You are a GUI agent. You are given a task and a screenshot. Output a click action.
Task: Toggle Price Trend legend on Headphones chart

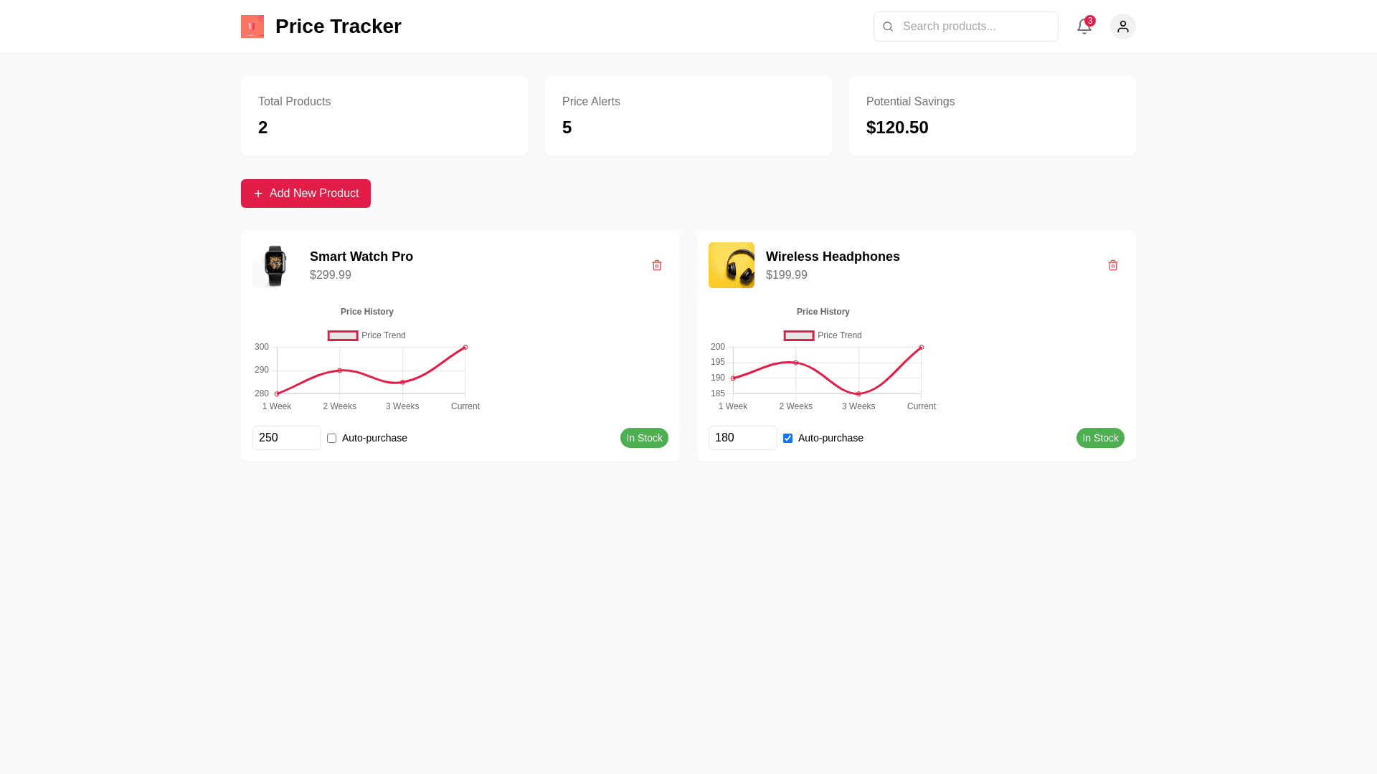click(x=823, y=335)
